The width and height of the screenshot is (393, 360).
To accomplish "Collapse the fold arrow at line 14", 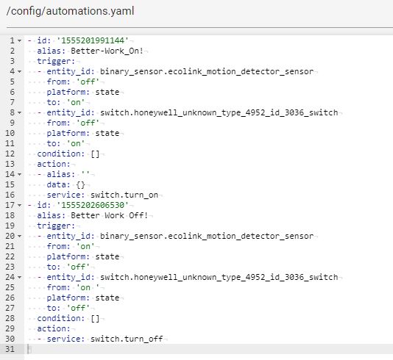I will (20, 174).
